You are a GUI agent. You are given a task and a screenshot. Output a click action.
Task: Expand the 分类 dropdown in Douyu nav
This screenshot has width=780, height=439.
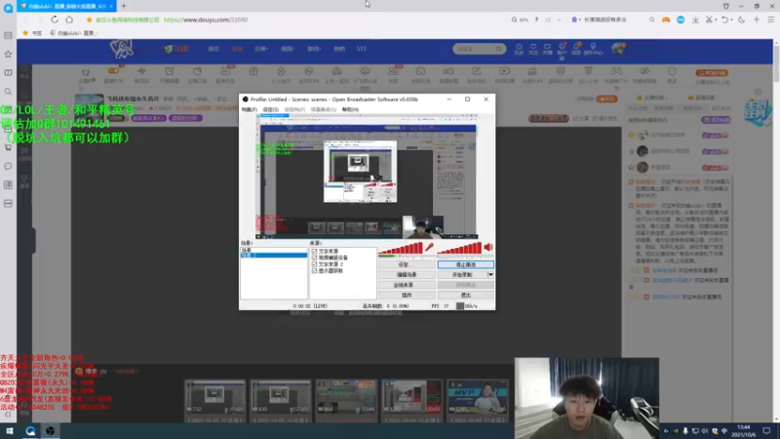(x=261, y=49)
